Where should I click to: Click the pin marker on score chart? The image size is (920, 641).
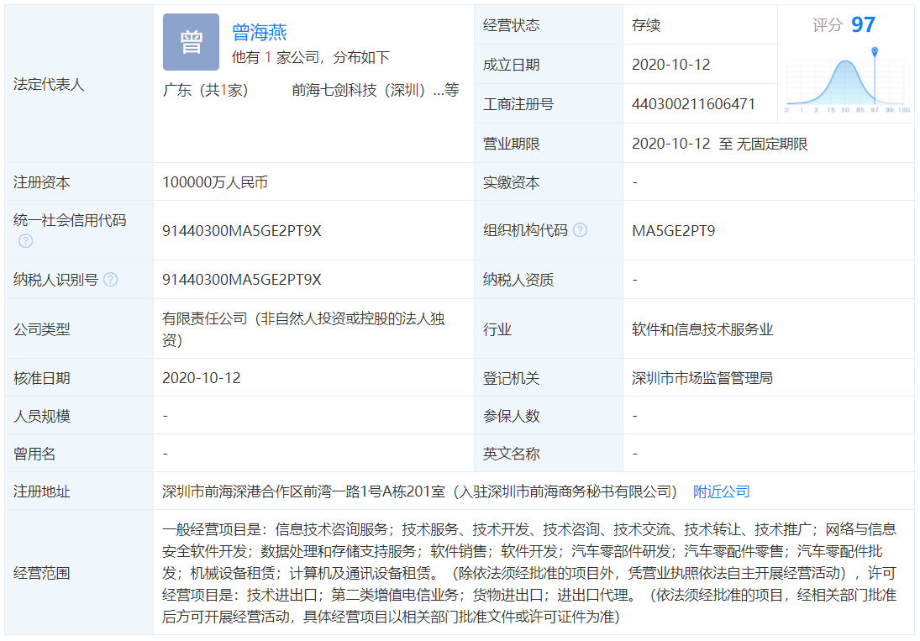[875, 53]
